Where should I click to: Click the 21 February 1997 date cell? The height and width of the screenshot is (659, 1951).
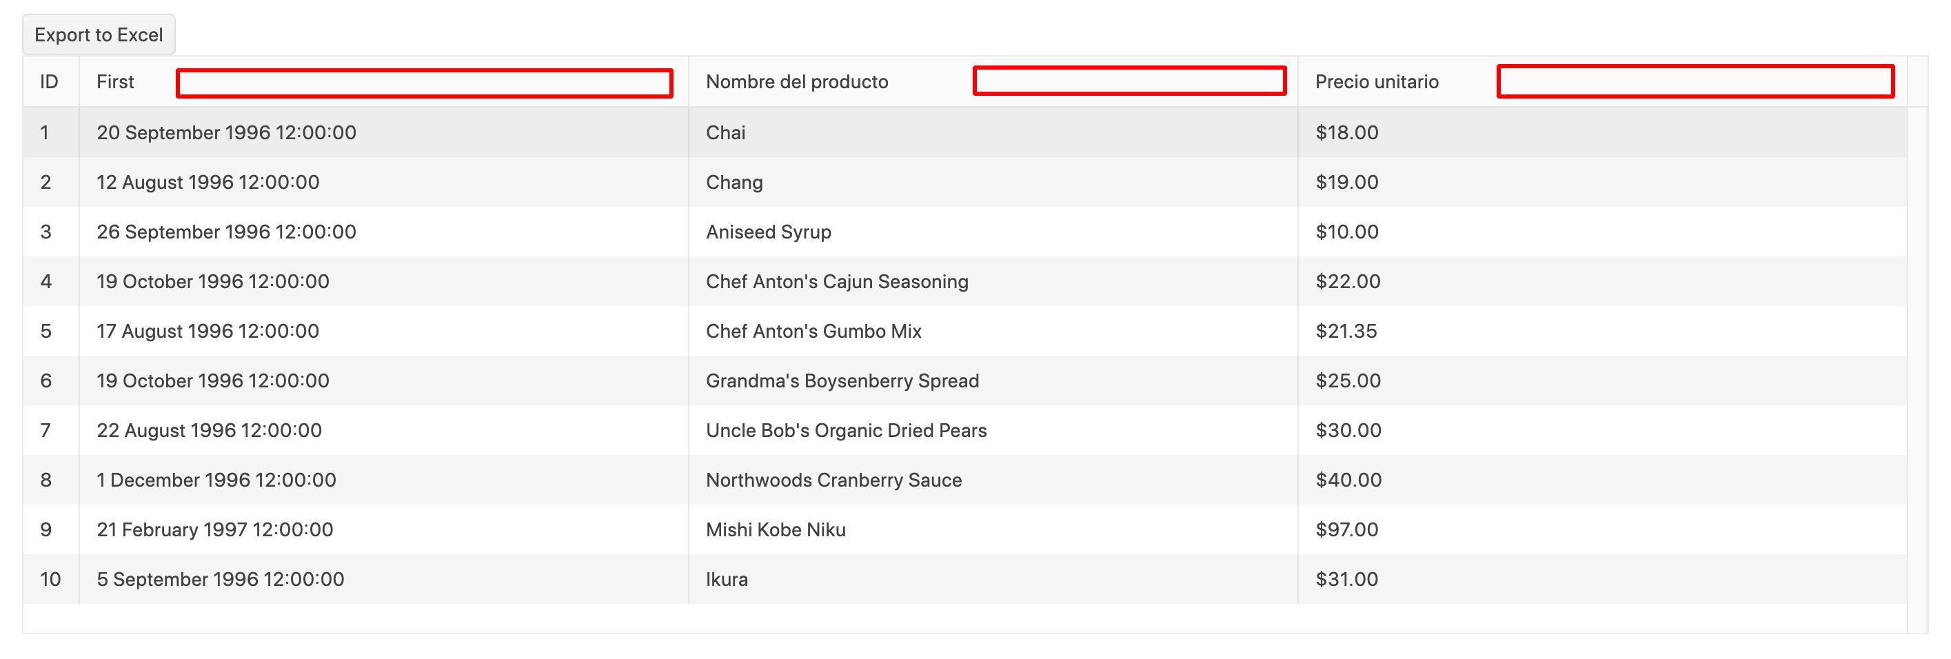pyautogui.click(x=214, y=529)
